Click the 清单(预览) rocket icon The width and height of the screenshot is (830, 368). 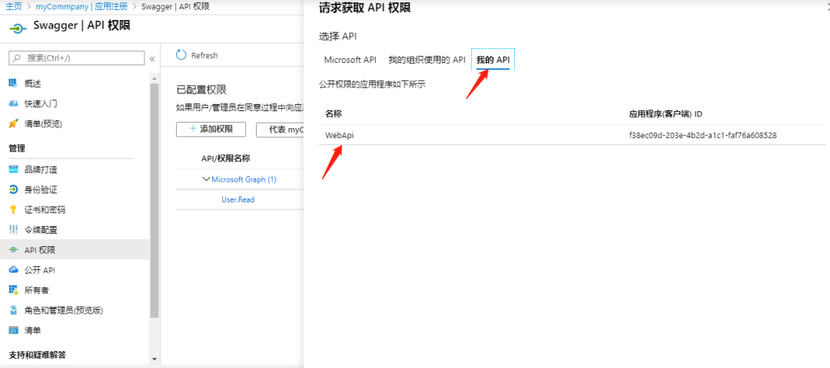click(x=13, y=123)
